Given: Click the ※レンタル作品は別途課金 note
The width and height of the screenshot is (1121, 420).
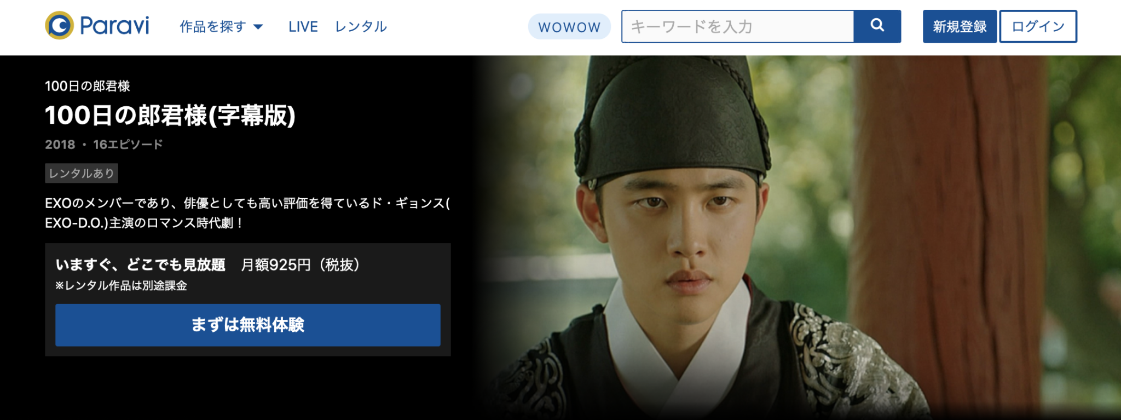Looking at the screenshot, I should [121, 286].
